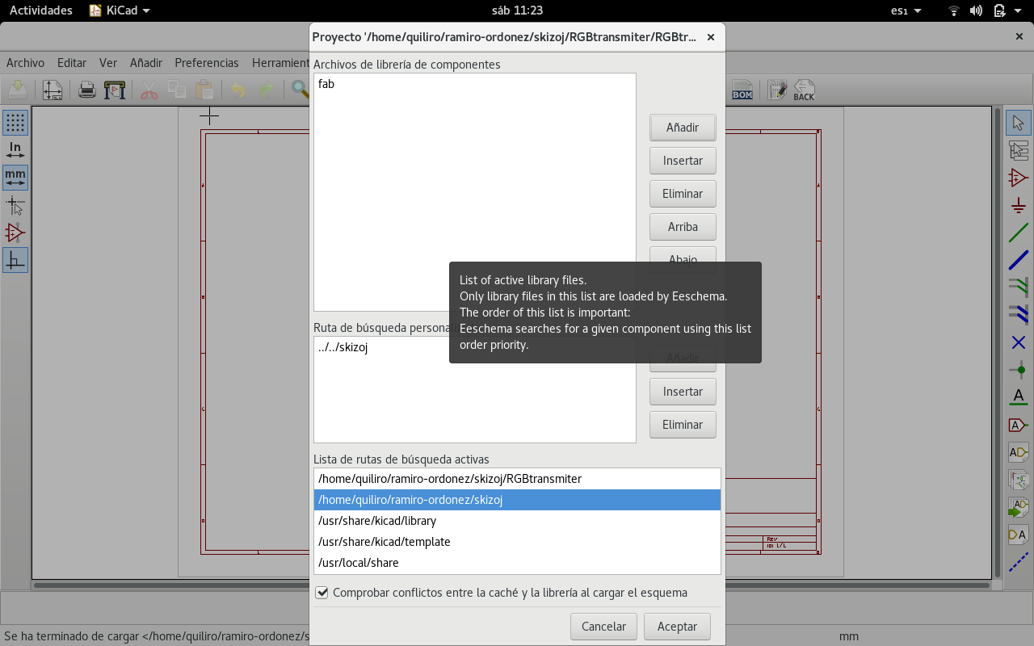
Task: Select the /usr/local/share path row
Action: pyautogui.click(x=517, y=563)
